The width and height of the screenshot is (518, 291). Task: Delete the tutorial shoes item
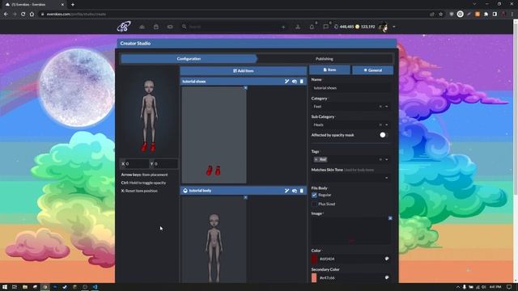tap(302, 81)
